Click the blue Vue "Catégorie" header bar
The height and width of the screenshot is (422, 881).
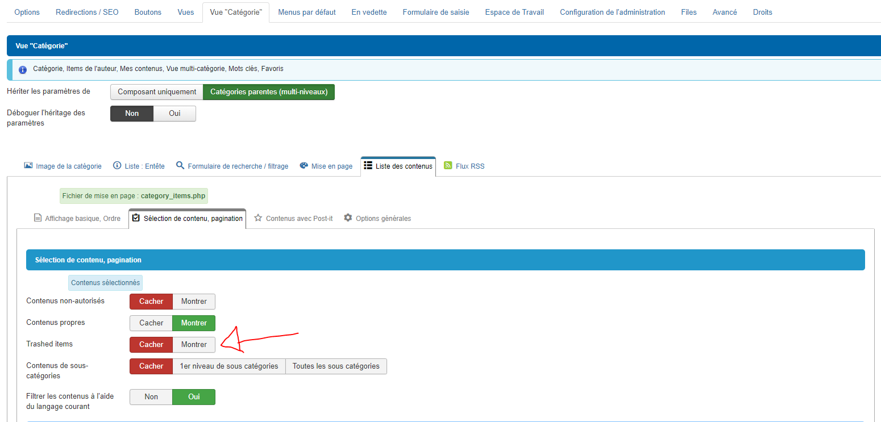click(444, 46)
